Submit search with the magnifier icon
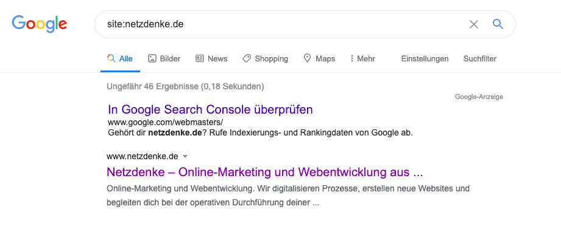 [x=498, y=24]
